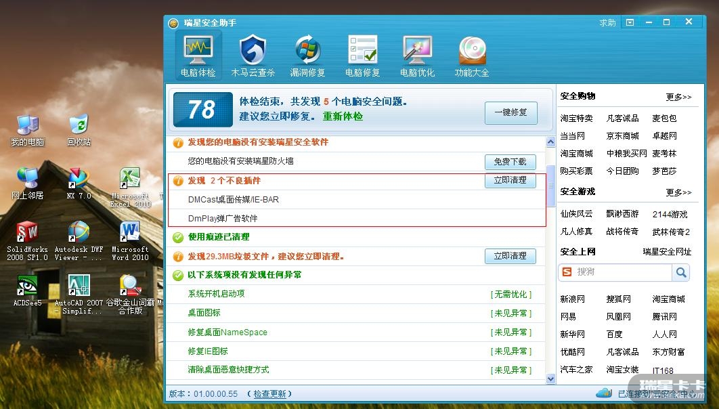Click 更多>> beside 安全购物
Screen dimensions: 719x409
tap(678, 97)
